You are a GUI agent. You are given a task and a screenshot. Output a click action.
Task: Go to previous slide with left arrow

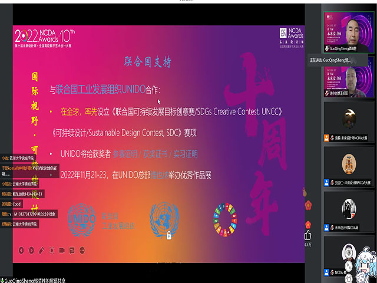click(x=21, y=251)
